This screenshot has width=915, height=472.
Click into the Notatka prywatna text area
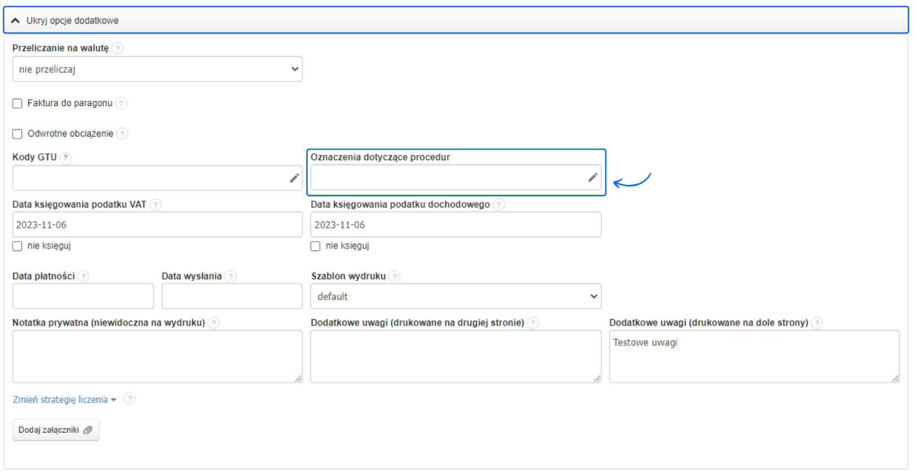pos(157,356)
